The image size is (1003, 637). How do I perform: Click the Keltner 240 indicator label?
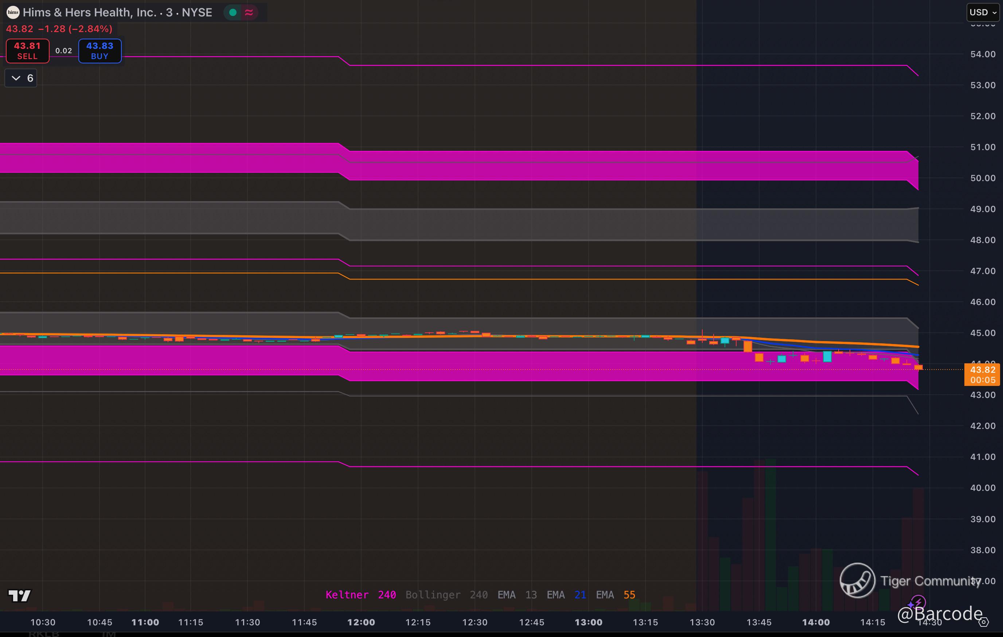(x=360, y=595)
